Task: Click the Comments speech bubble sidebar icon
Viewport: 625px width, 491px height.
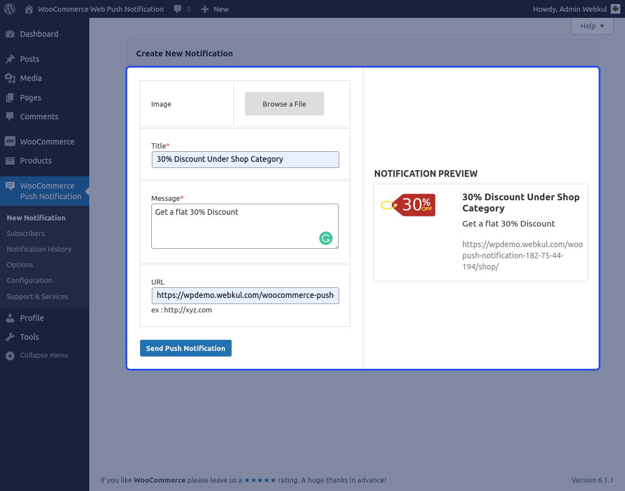Action: [10, 117]
